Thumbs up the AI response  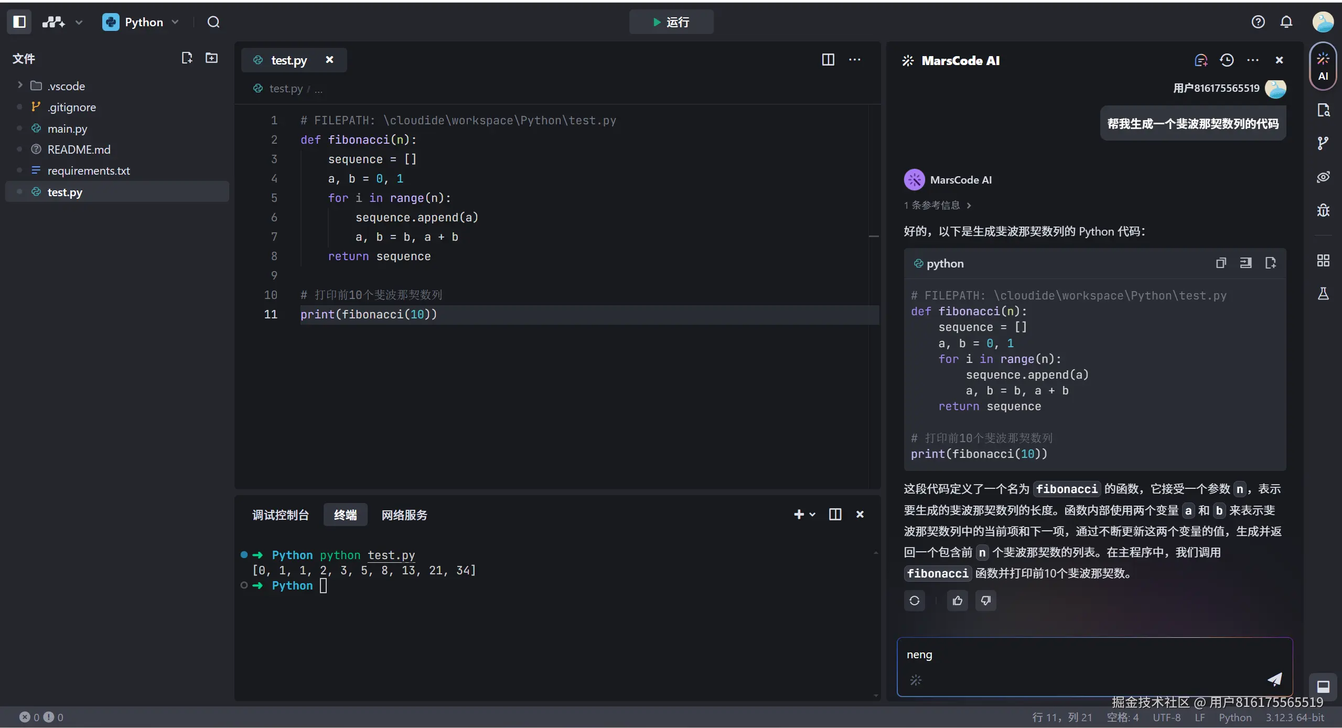click(x=958, y=601)
